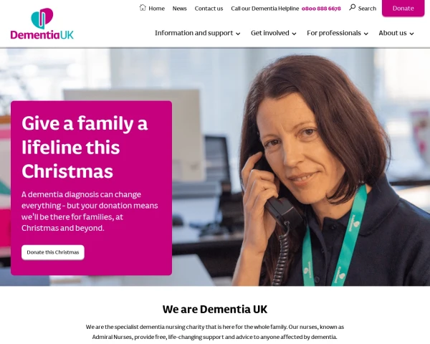
Task: Expand the Information and support chevron
Action: (x=238, y=34)
